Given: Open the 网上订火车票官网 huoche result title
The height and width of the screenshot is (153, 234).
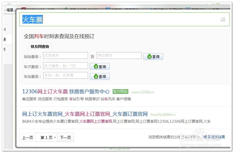Looking at the screenshot, I should (x=85, y=114).
